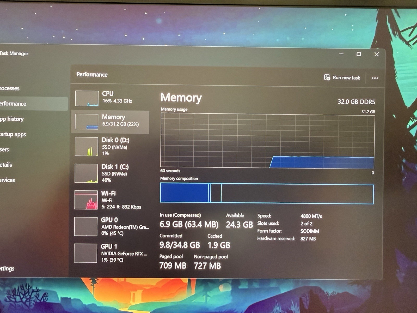Viewport: 417px width, 313px height.
Task: Open the three-dots more options menu
Action: [x=375, y=78]
